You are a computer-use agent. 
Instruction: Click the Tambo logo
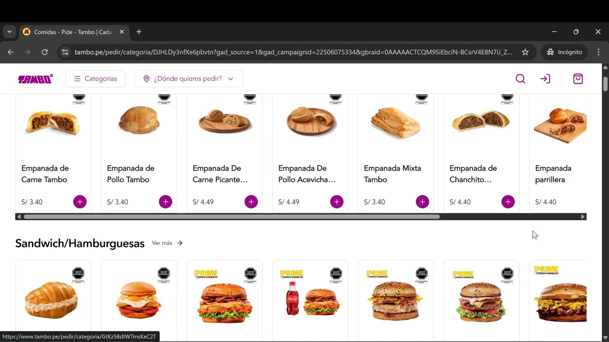[x=35, y=79]
